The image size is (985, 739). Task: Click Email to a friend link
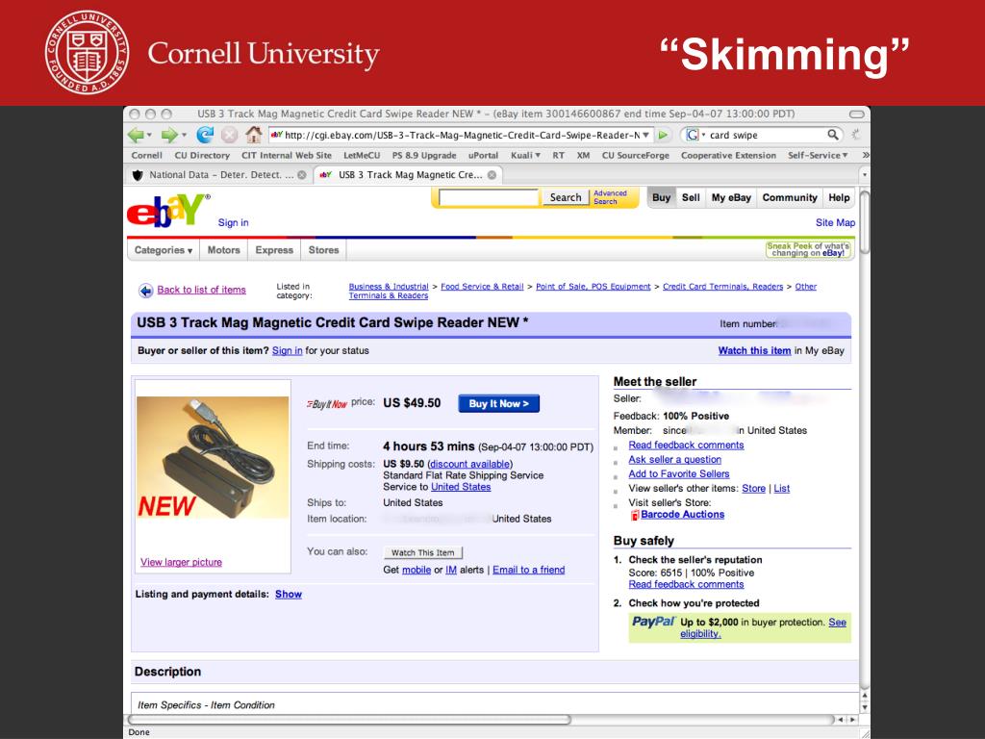(x=528, y=570)
